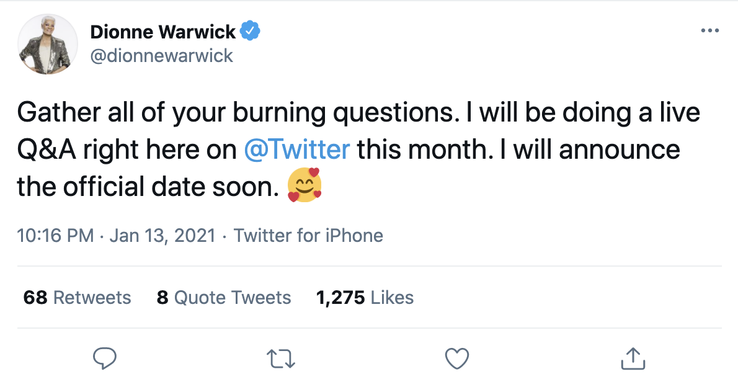Click the Jan 13, 2021 date
738x387 pixels.
click(162, 236)
